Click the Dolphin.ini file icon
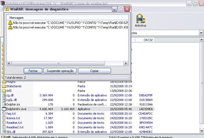 4,104
